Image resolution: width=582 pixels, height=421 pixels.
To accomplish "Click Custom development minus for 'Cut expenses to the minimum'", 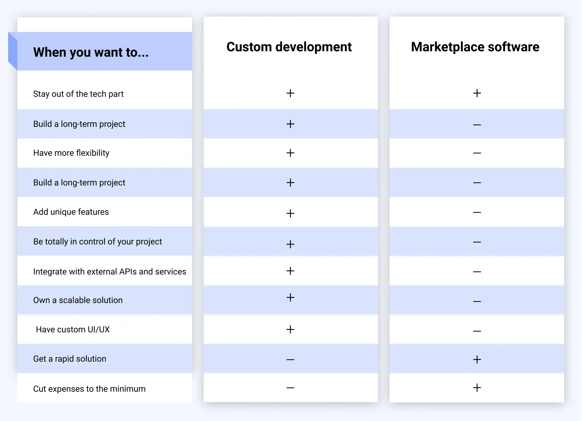I will point(290,387).
